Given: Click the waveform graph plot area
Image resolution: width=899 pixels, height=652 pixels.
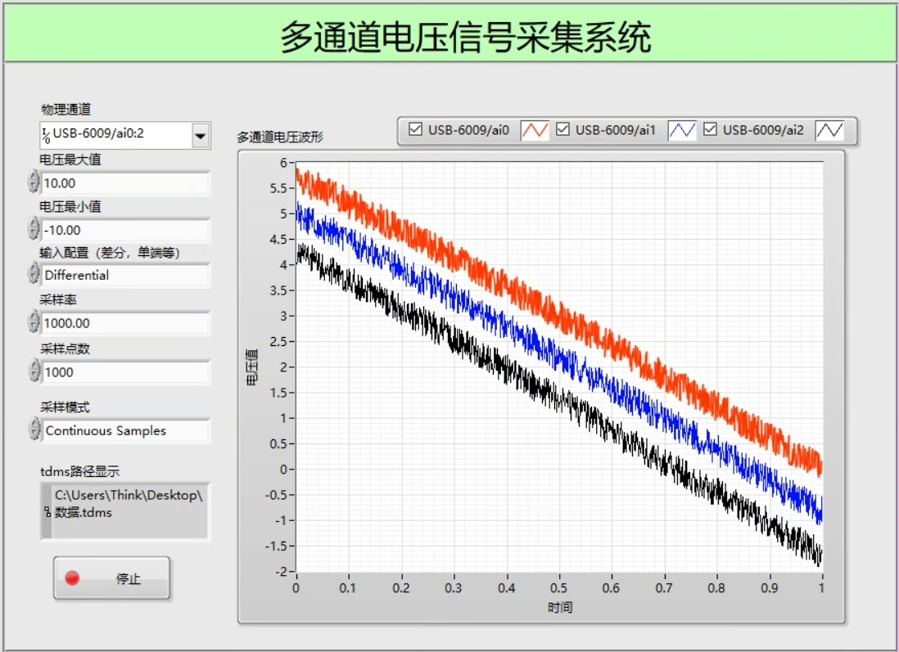Looking at the screenshot, I should tap(559, 366).
